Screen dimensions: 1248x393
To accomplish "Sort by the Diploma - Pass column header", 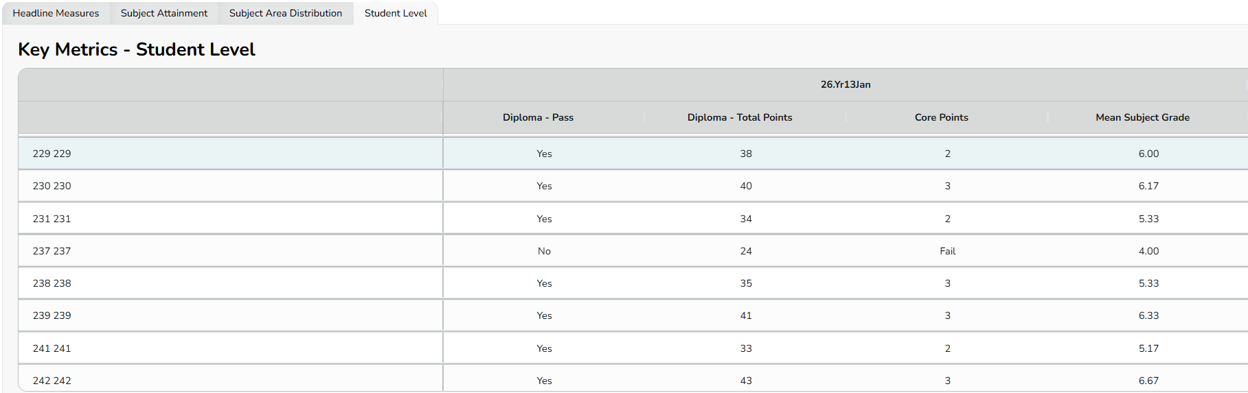I will (538, 117).
